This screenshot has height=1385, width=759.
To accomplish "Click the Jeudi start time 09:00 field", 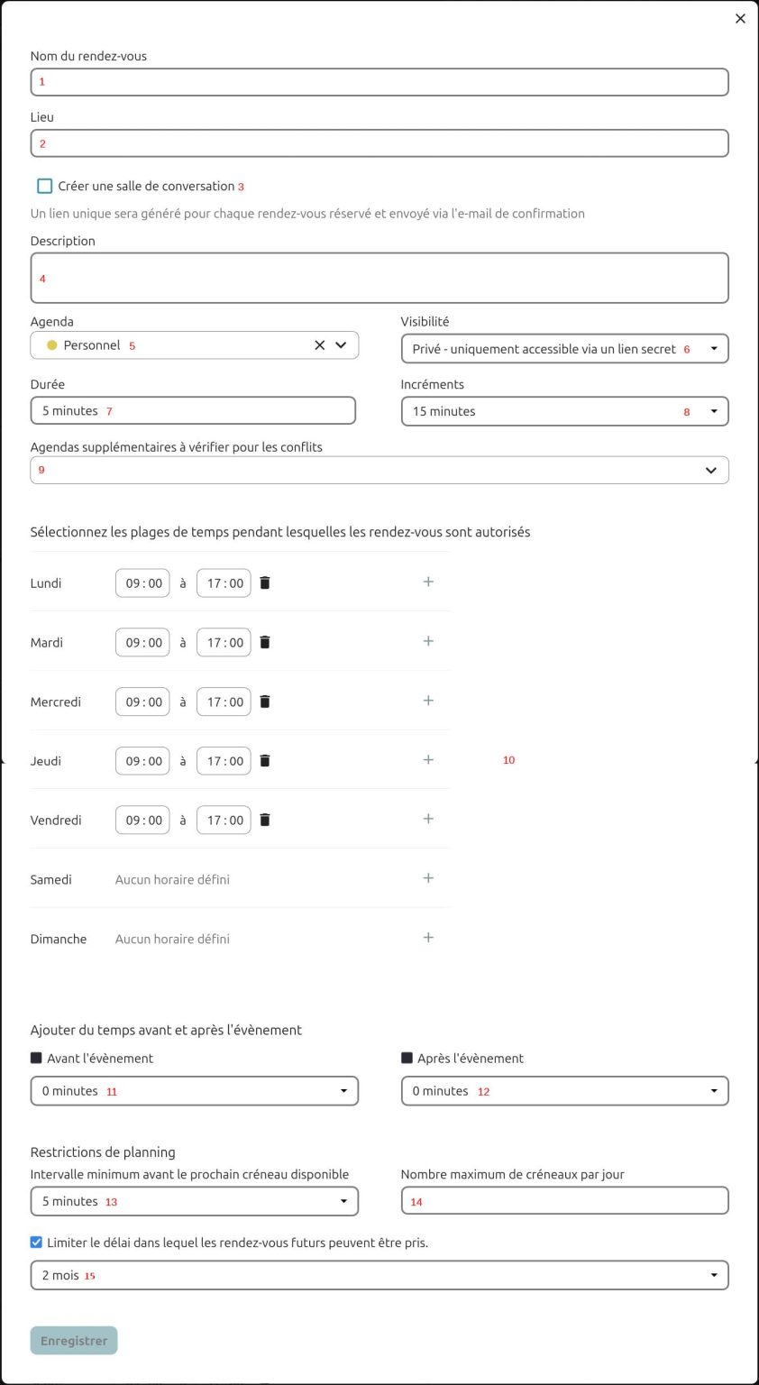I will coord(142,761).
